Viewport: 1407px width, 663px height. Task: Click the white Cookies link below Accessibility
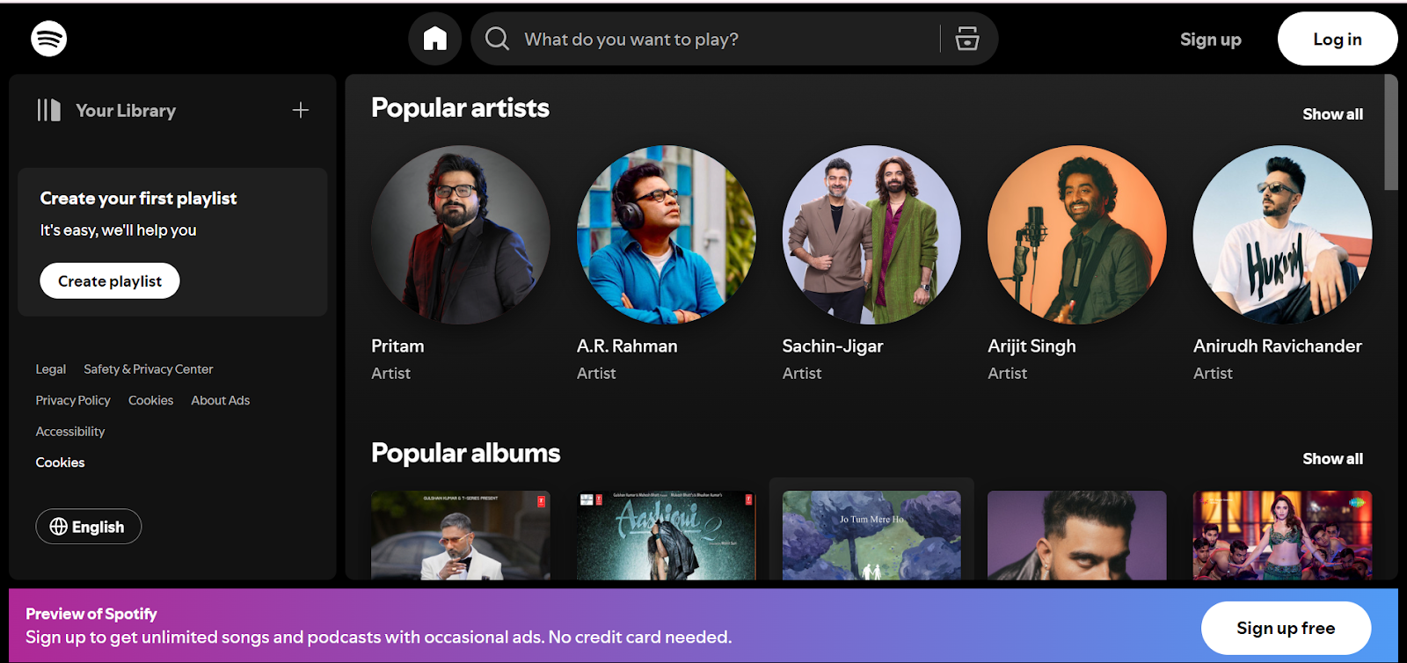coord(60,463)
